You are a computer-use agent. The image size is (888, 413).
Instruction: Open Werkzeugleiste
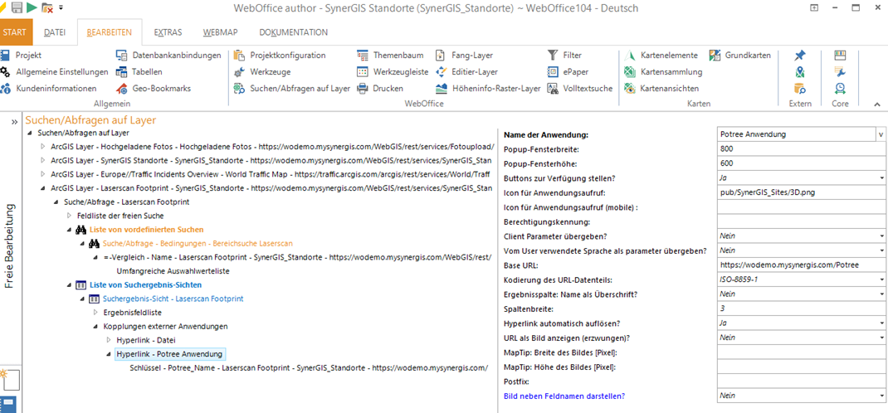393,72
